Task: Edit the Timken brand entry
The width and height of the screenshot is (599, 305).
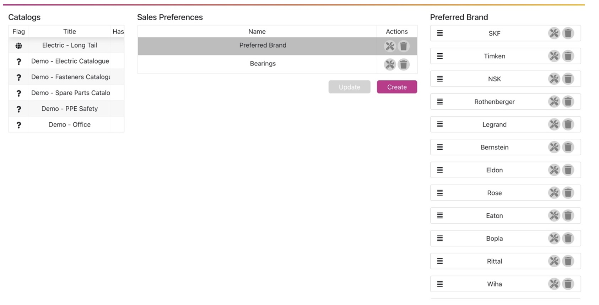Action: pyautogui.click(x=554, y=56)
